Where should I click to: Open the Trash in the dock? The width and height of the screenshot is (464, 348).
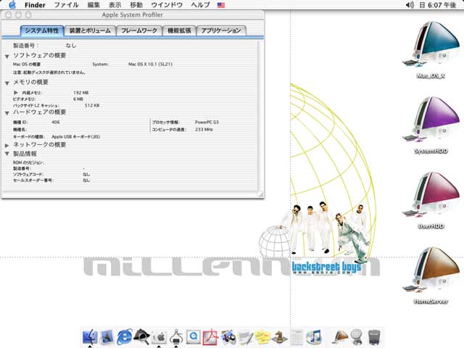tap(374, 337)
